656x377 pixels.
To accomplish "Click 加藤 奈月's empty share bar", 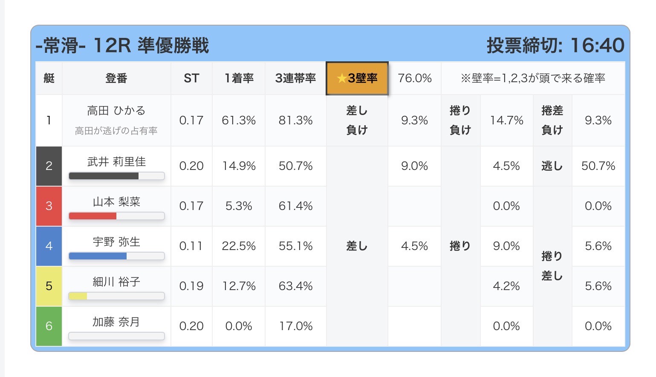I will 116,336.
